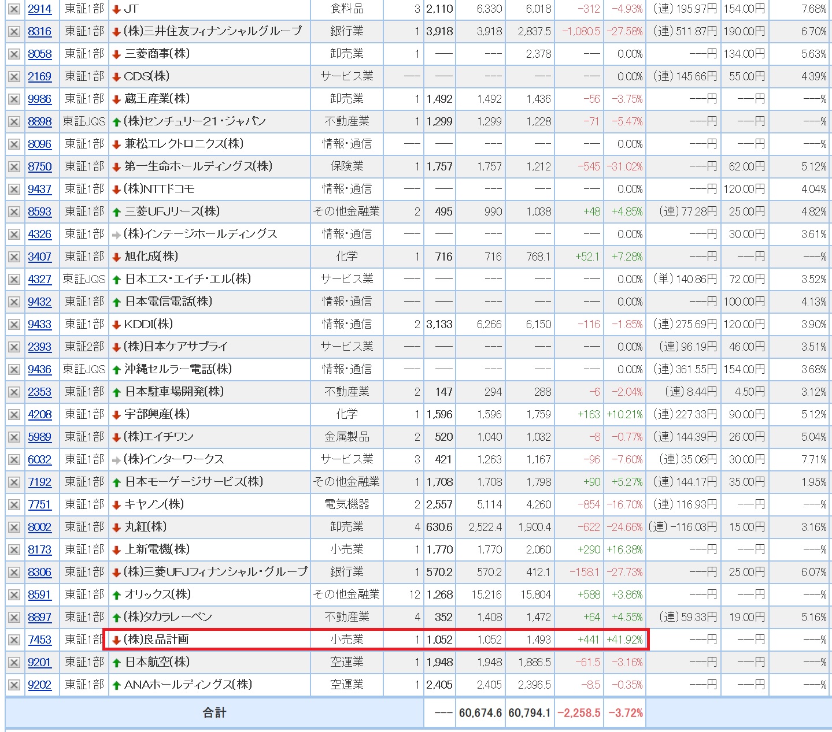Viewport: 832px width, 732px height.
Task: Click the stock name 三菱商事(株)
Action: [157, 54]
